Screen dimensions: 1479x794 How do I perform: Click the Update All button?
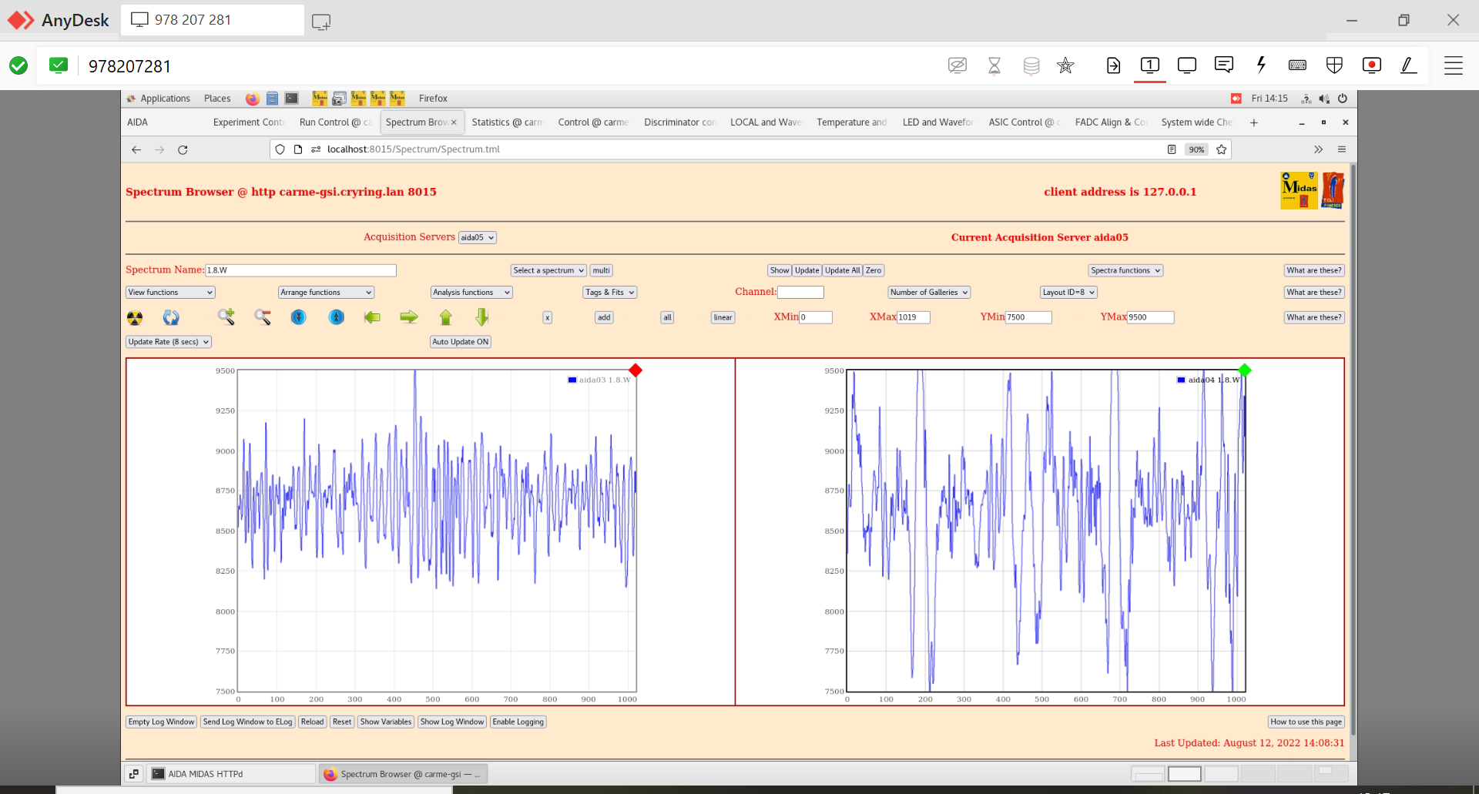click(x=842, y=270)
